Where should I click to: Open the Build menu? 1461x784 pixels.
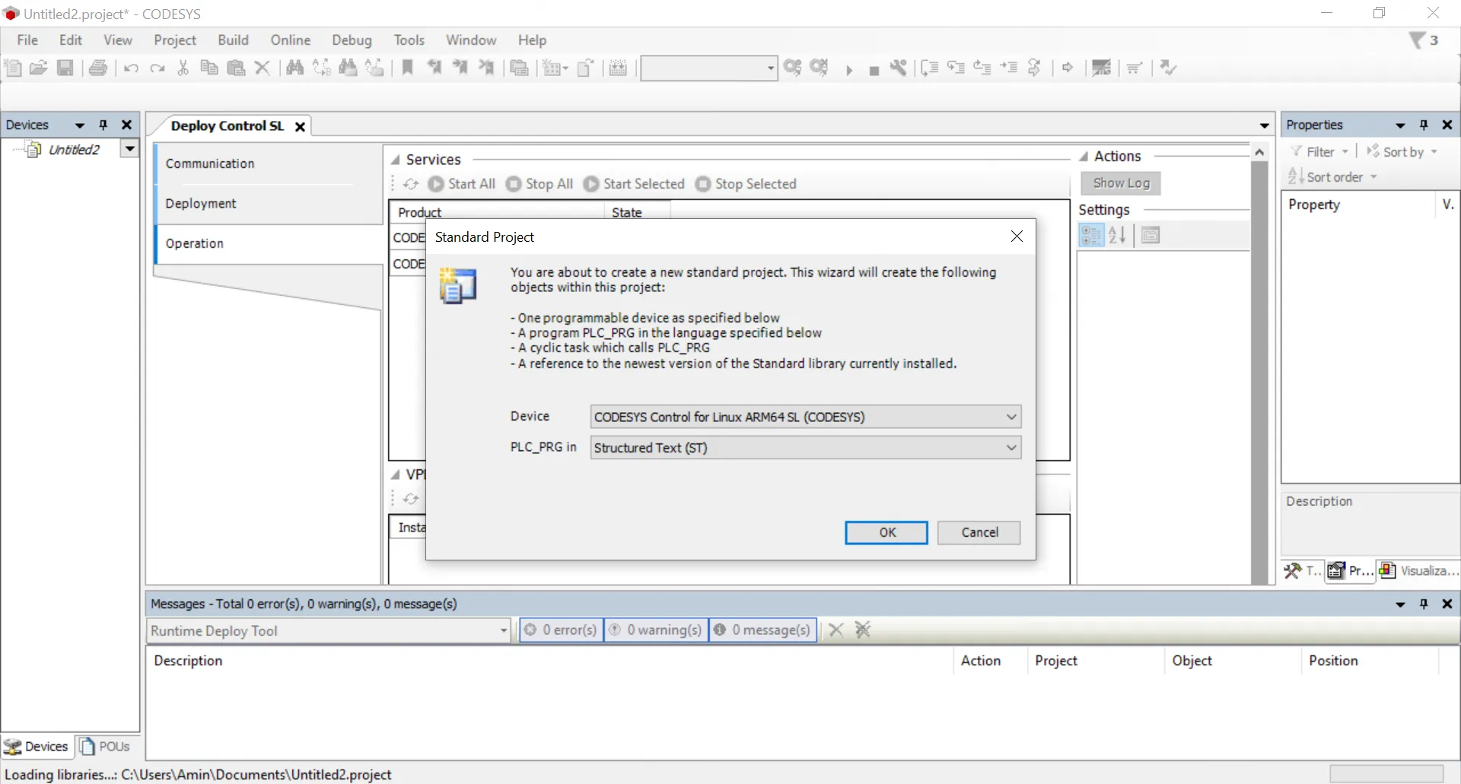pyautogui.click(x=233, y=40)
